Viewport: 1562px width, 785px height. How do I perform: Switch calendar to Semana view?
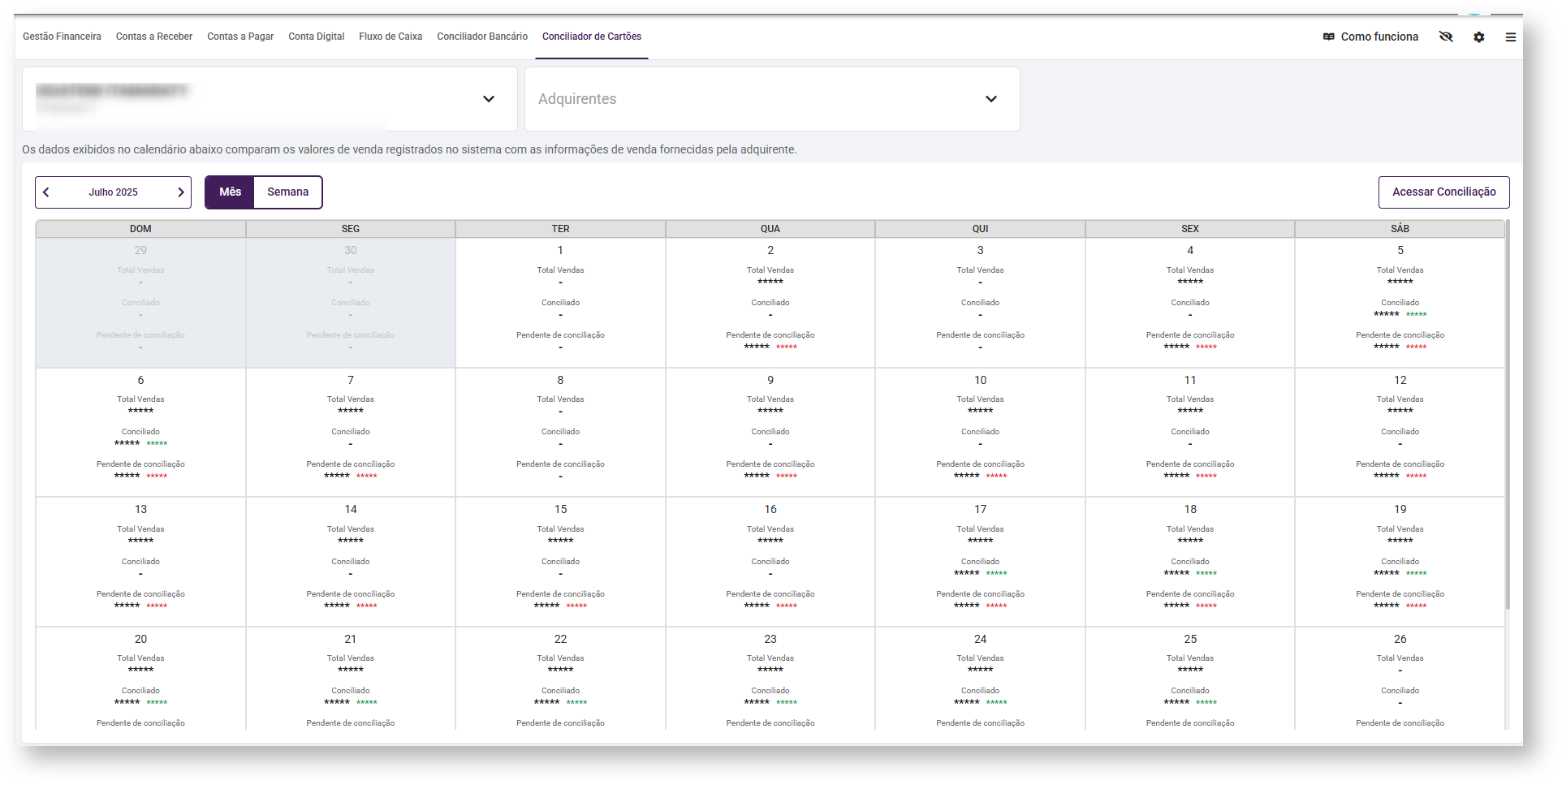(x=287, y=192)
